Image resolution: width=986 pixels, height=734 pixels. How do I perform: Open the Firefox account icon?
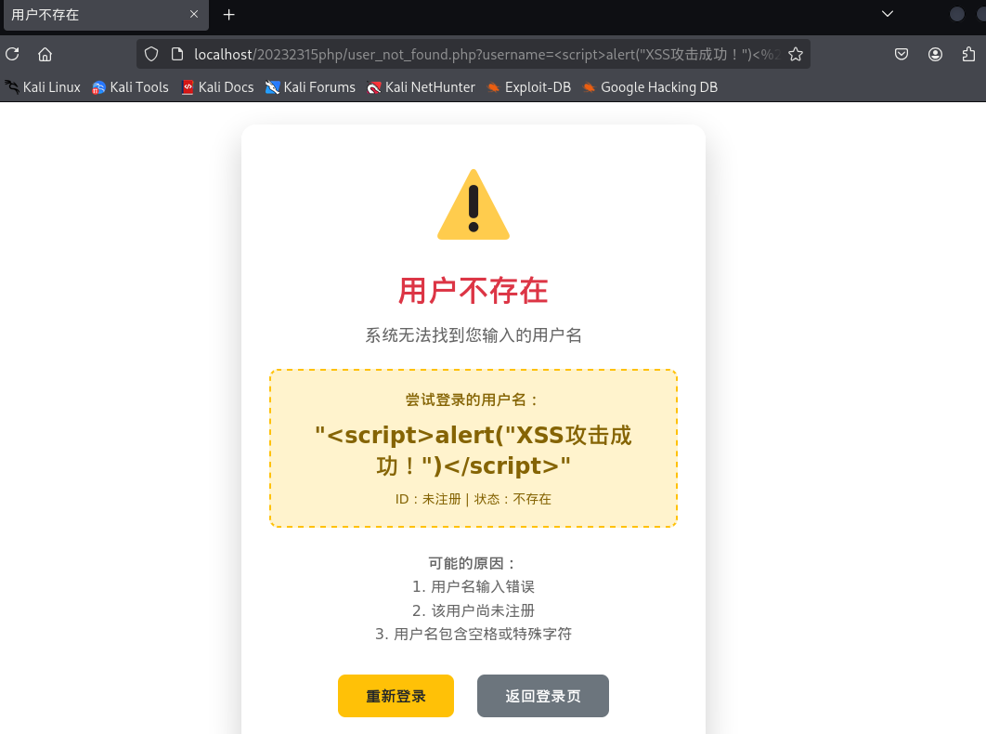click(935, 54)
